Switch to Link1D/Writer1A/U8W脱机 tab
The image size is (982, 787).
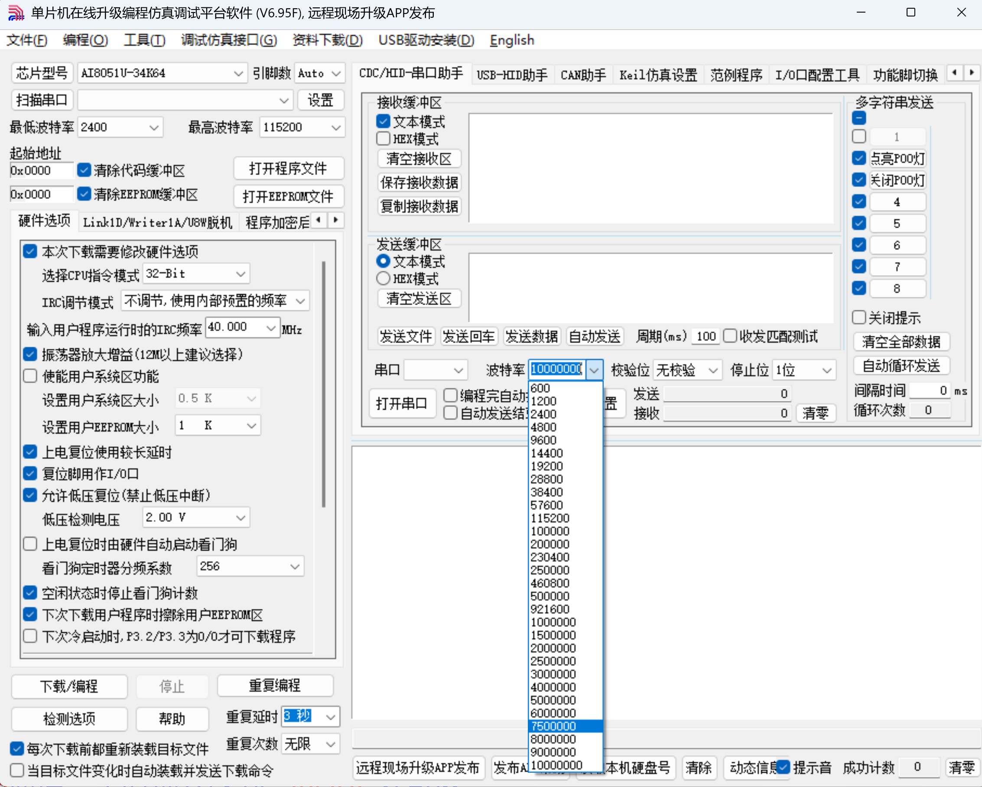[x=158, y=222]
